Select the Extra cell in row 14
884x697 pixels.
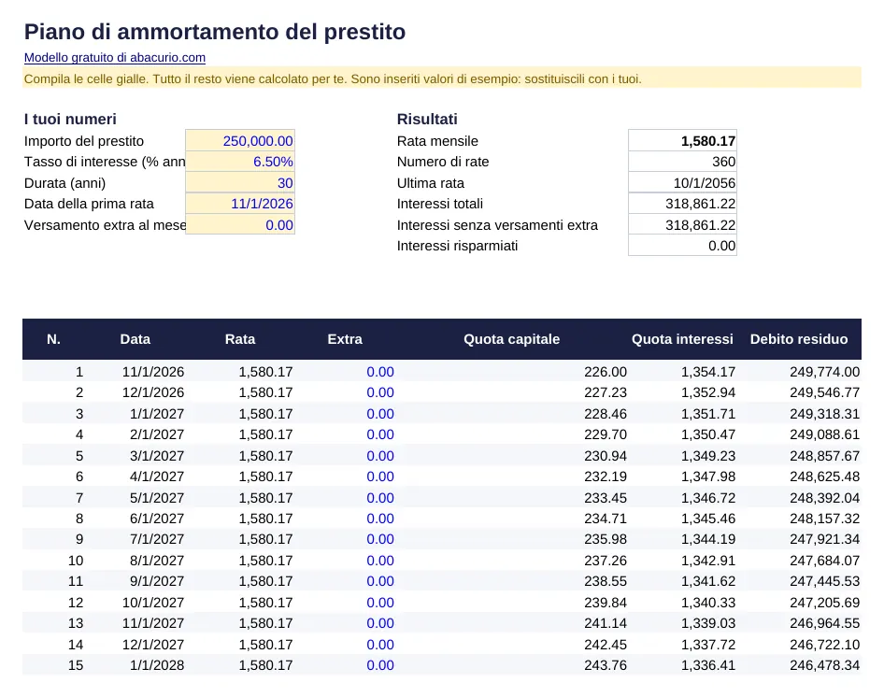[x=380, y=645]
